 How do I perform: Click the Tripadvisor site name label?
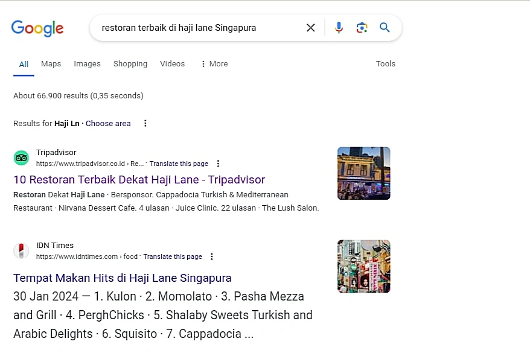(x=56, y=153)
